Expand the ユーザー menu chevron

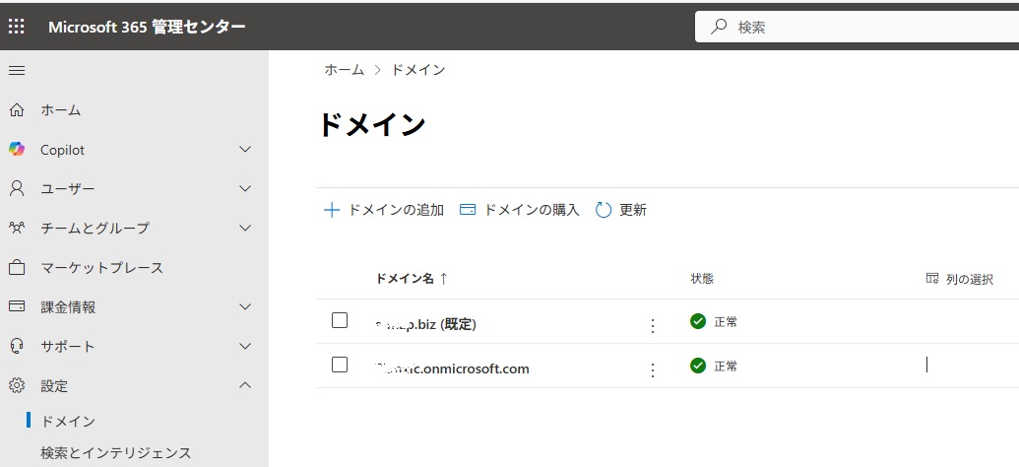point(245,188)
